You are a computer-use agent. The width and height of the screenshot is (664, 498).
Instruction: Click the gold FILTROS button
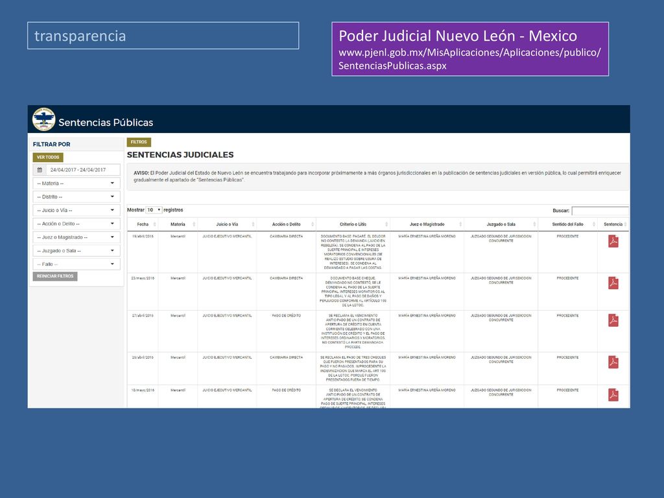pos(139,142)
